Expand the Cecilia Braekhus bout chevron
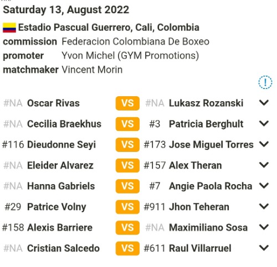 pos(264,123)
